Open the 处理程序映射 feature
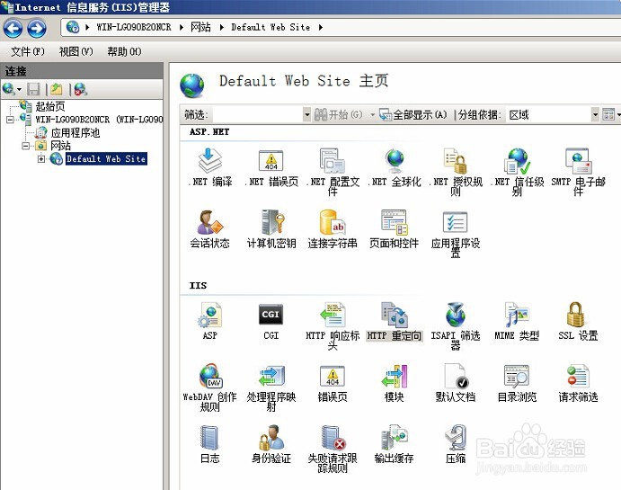 click(271, 388)
